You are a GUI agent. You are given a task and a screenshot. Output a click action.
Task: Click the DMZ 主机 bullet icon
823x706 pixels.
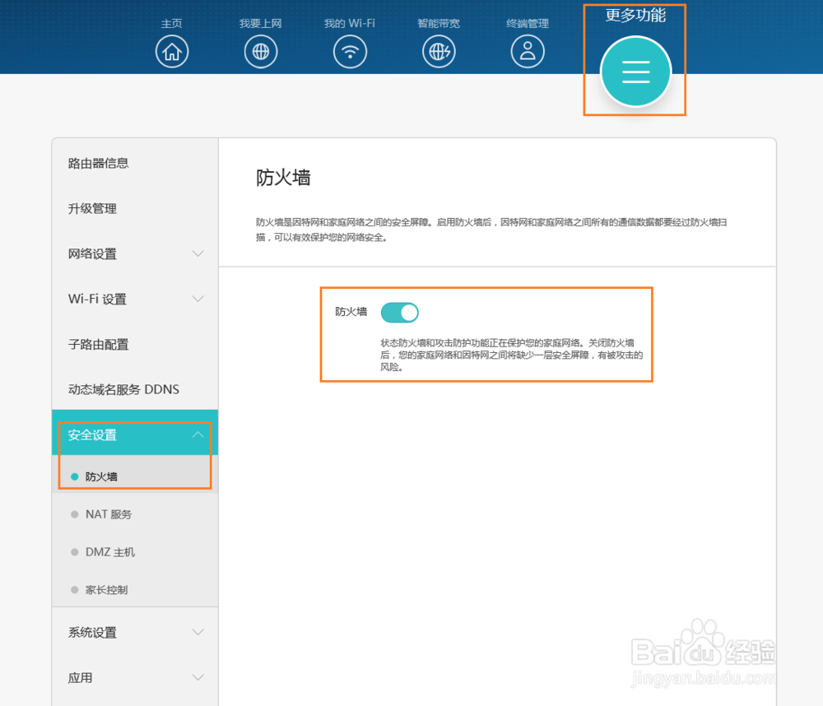(75, 551)
